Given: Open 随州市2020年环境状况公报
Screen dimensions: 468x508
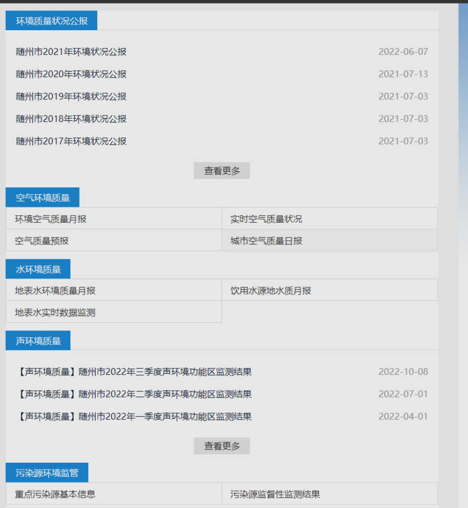Looking at the screenshot, I should tap(70, 74).
